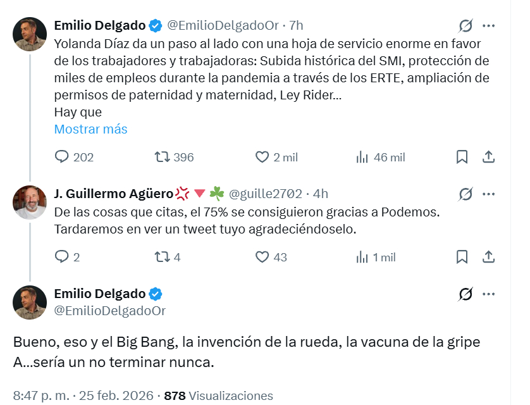View analytics showing 46 mil views
This screenshot has height=405, width=530.
tap(362, 157)
